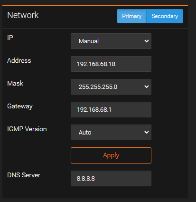The image size is (196, 202).
Task: Open the Mask dropdown showing 255.255.255.0
Action: point(111,87)
